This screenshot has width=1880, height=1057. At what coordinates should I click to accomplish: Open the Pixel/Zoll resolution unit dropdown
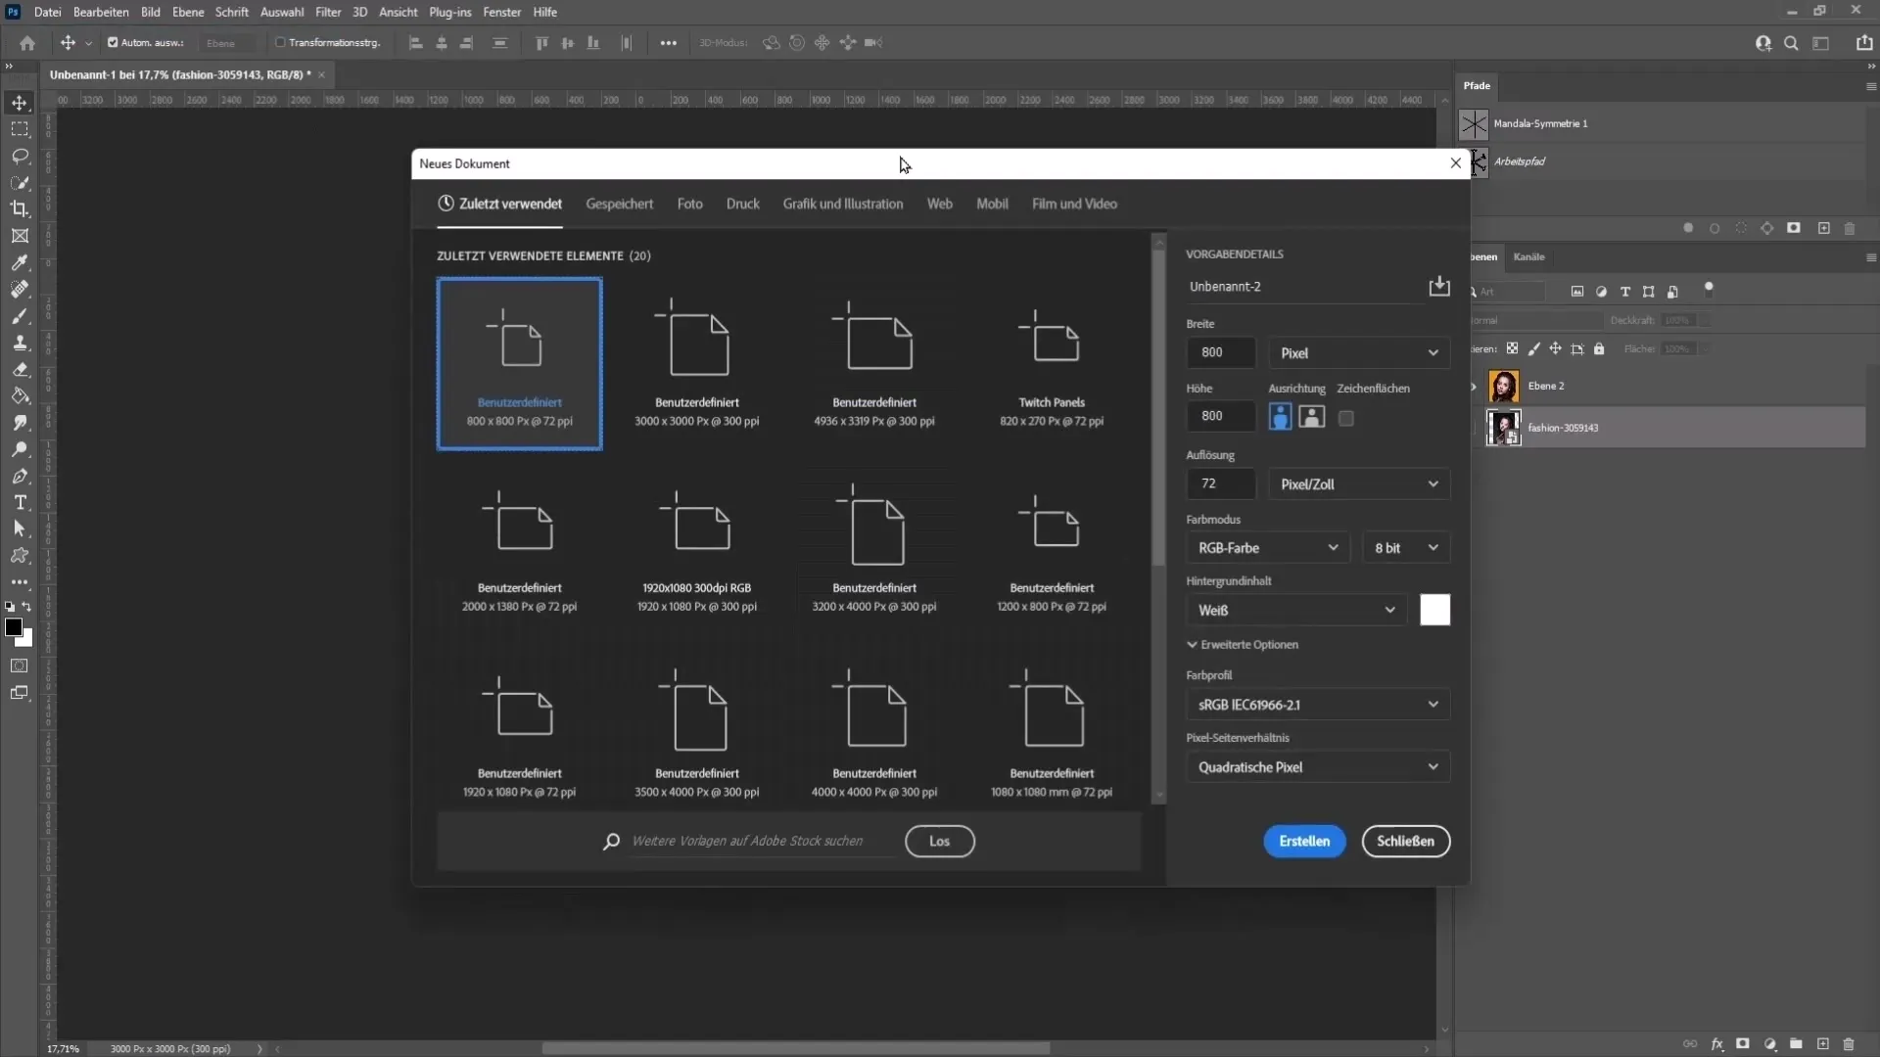1359,483
